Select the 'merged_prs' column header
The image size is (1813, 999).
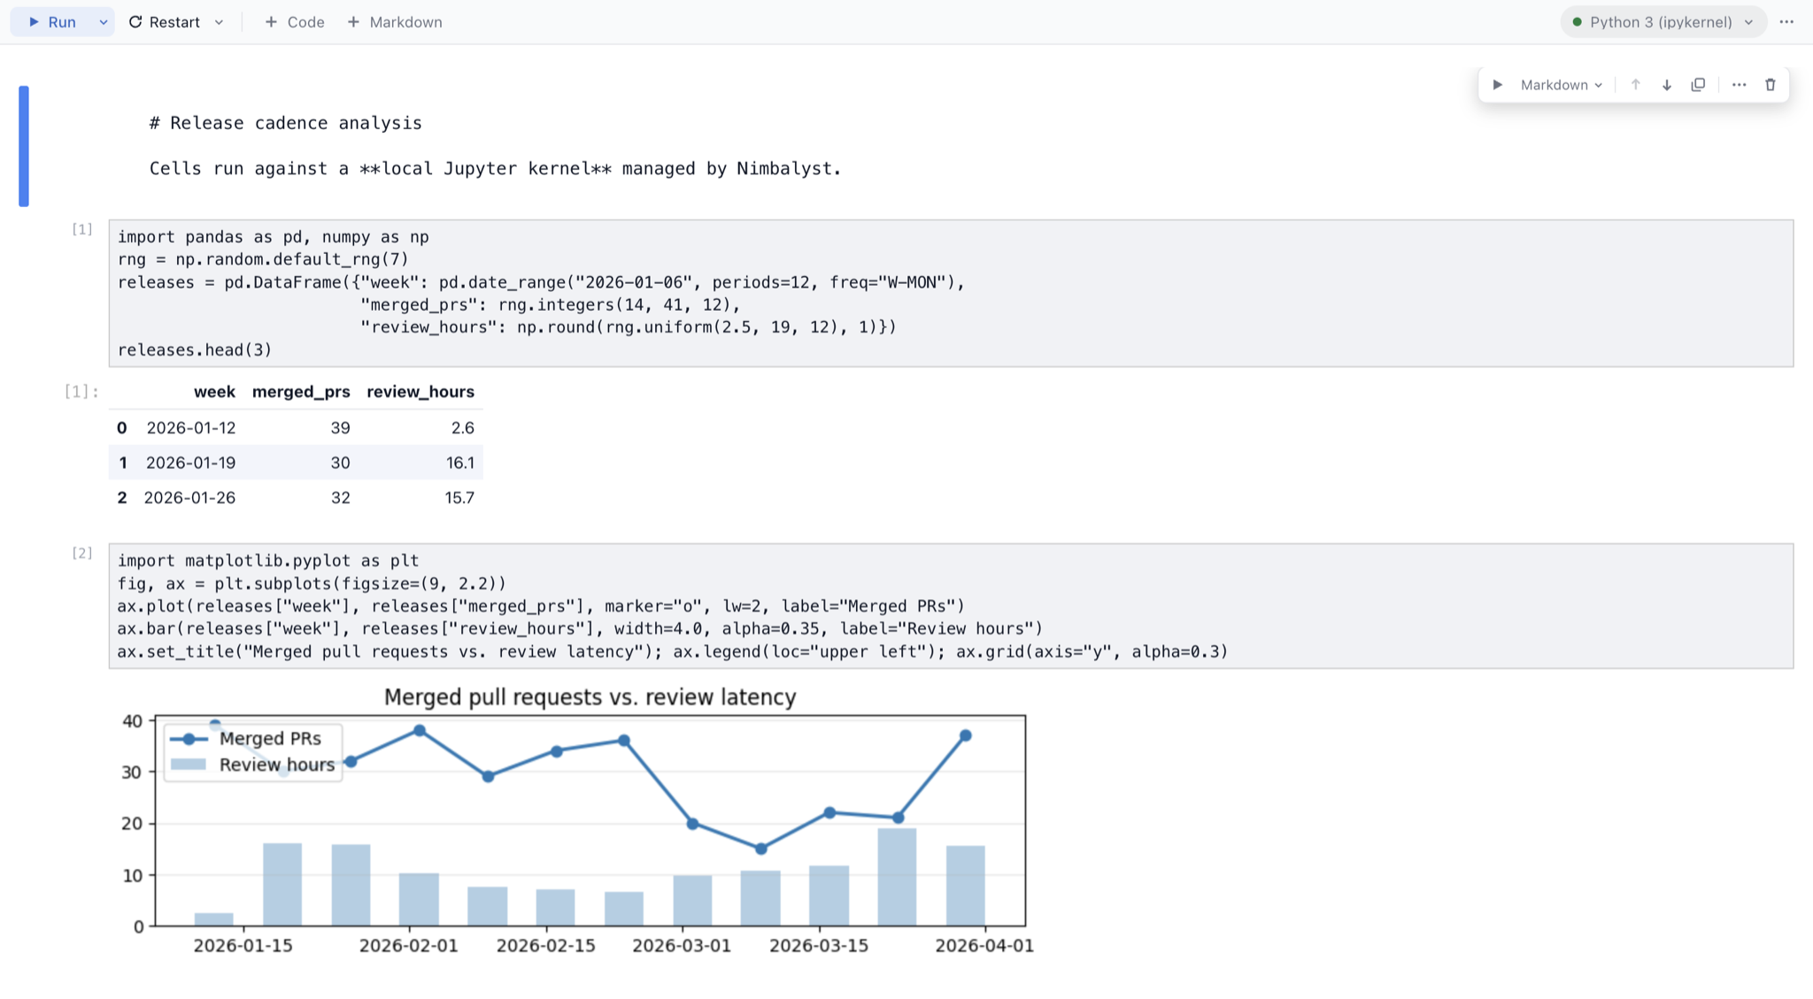pyautogui.click(x=301, y=392)
